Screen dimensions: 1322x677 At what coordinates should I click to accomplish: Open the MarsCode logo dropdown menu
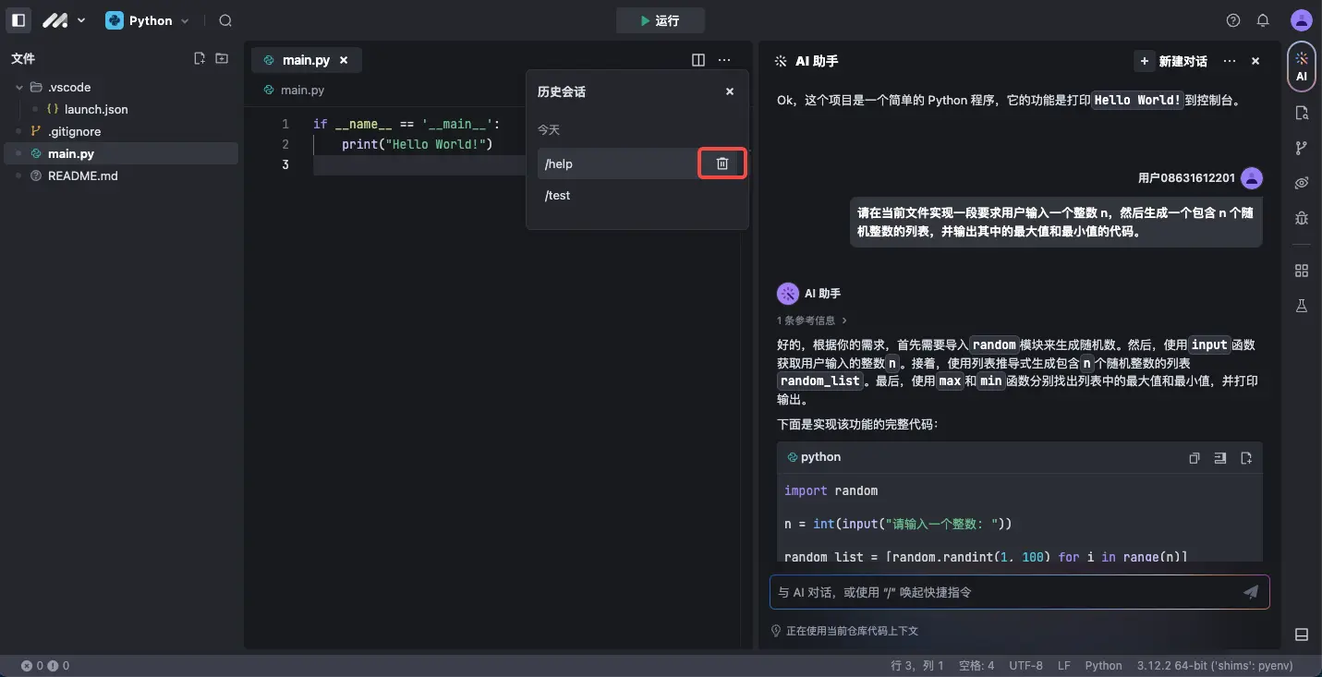[x=64, y=20]
